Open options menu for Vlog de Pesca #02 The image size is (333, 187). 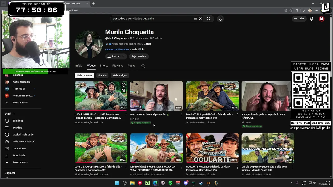point(293,167)
